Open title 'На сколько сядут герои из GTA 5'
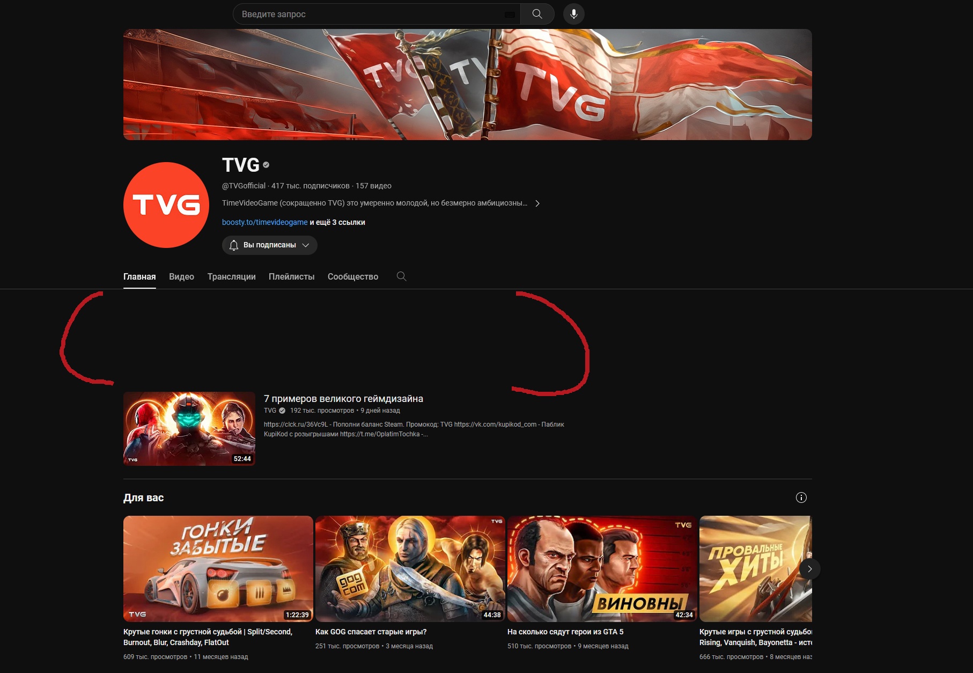973x673 pixels. coord(565,632)
